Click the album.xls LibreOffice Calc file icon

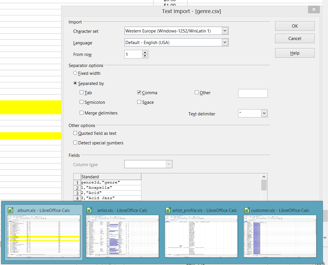[x=10, y=210]
